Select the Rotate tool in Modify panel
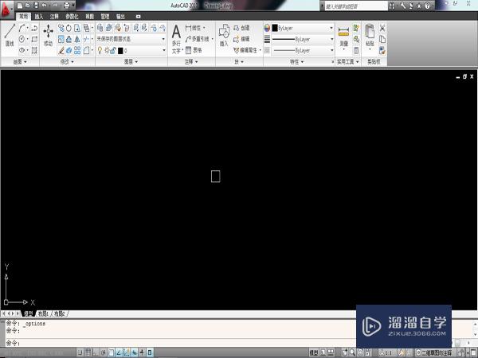478x358 pixels. click(69, 29)
